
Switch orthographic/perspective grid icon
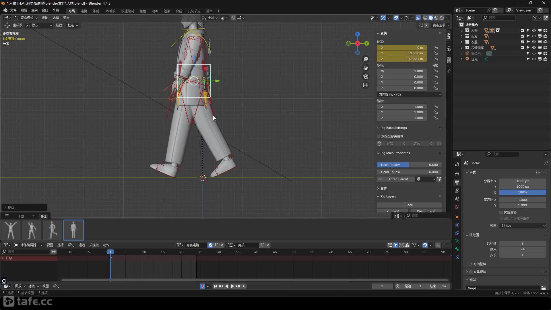(366, 85)
